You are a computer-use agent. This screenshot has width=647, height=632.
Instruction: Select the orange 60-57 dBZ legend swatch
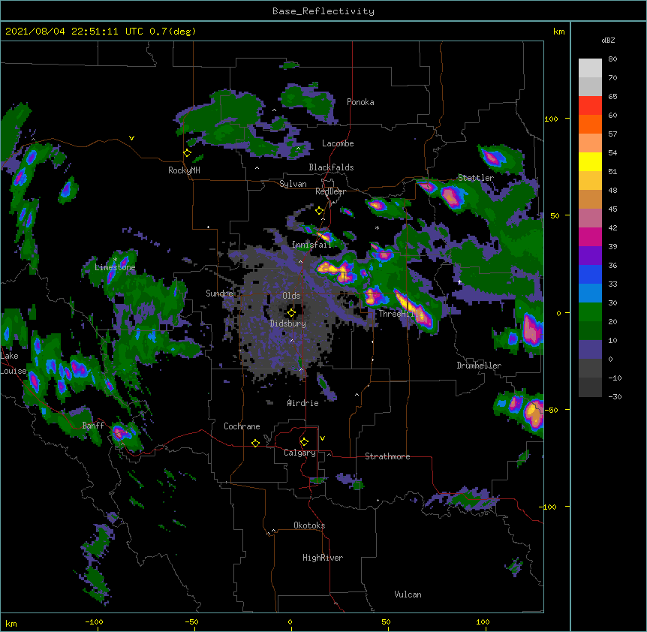point(590,124)
